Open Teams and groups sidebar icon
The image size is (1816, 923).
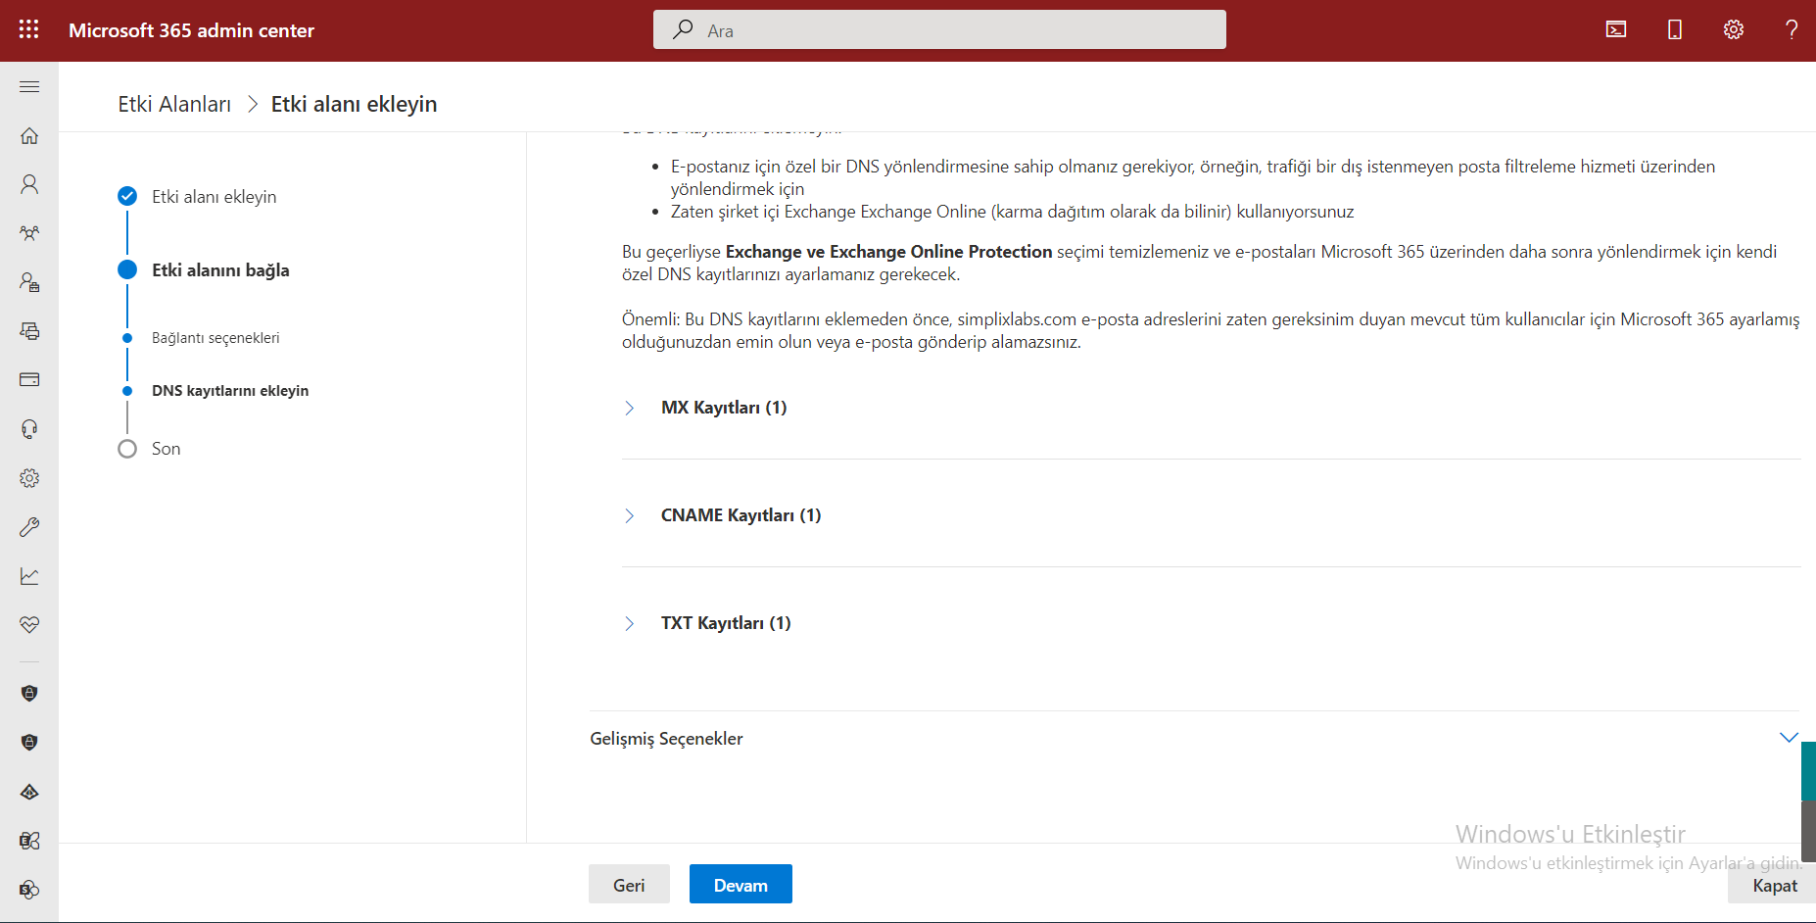(29, 233)
